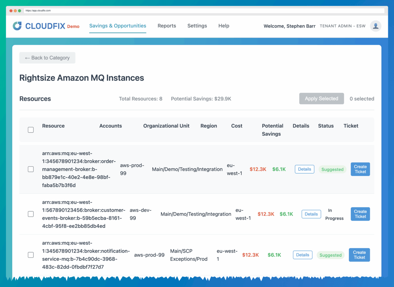Click the Details icon-button for order-management-broker
This screenshot has width=394, height=287.
click(x=304, y=169)
